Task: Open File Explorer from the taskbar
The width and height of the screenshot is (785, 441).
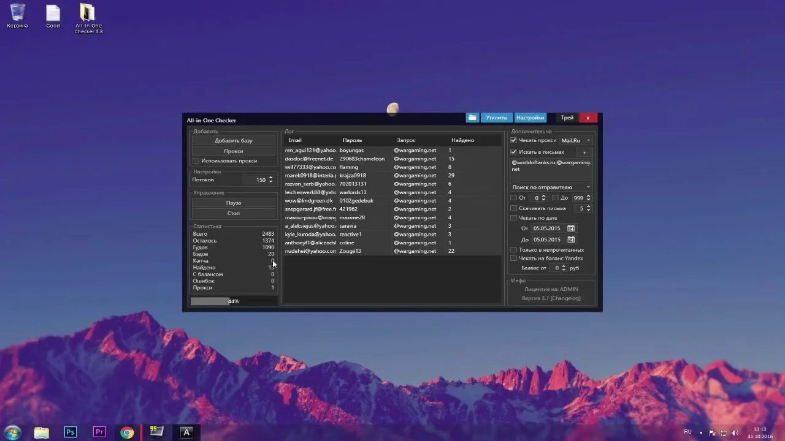Action: [x=41, y=432]
